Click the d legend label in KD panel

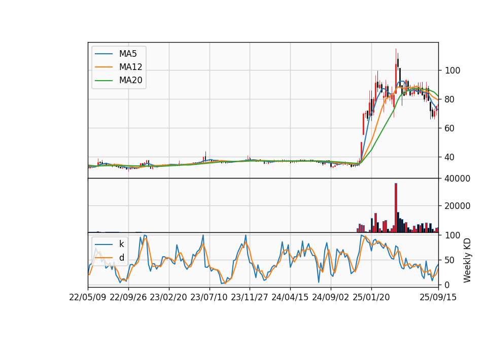coord(121,258)
